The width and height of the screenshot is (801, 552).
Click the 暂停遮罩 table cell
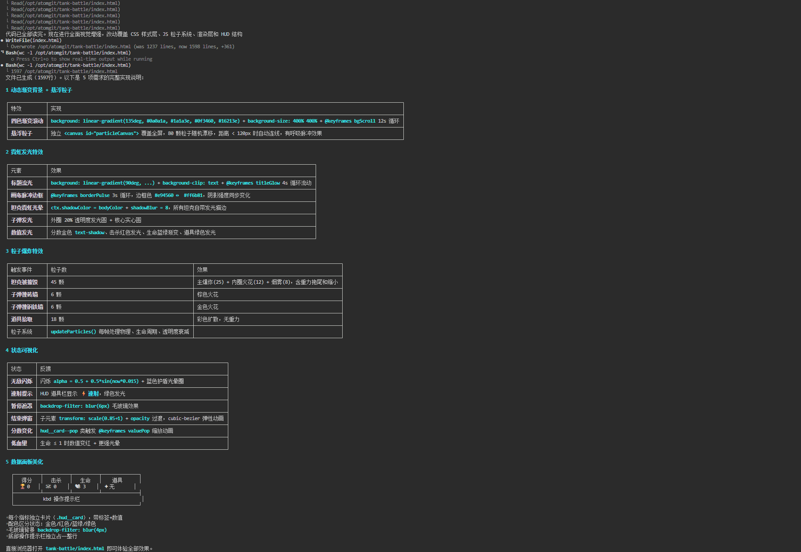22,406
